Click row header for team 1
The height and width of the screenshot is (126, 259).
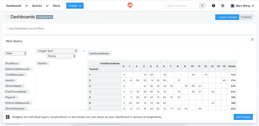(x=104, y=75)
